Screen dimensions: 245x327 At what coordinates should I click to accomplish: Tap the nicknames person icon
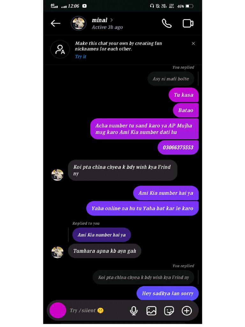point(60,49)
